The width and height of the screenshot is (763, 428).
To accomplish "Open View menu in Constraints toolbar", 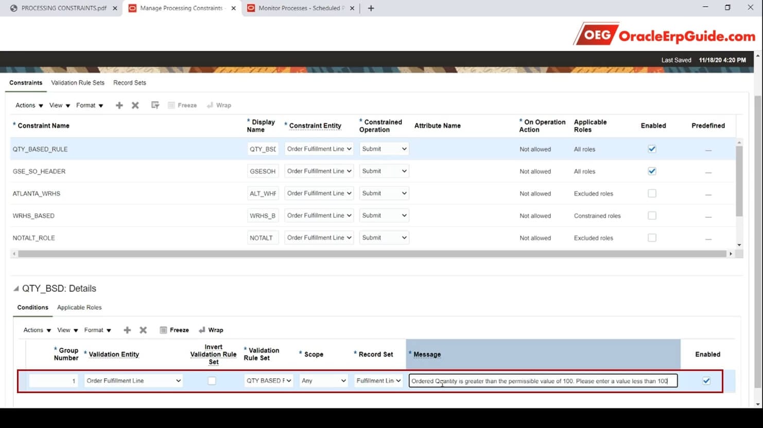I will [x=59, y=105].
